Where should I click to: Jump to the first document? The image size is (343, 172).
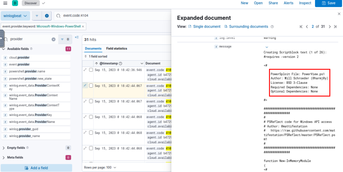[x=301, y=27]
